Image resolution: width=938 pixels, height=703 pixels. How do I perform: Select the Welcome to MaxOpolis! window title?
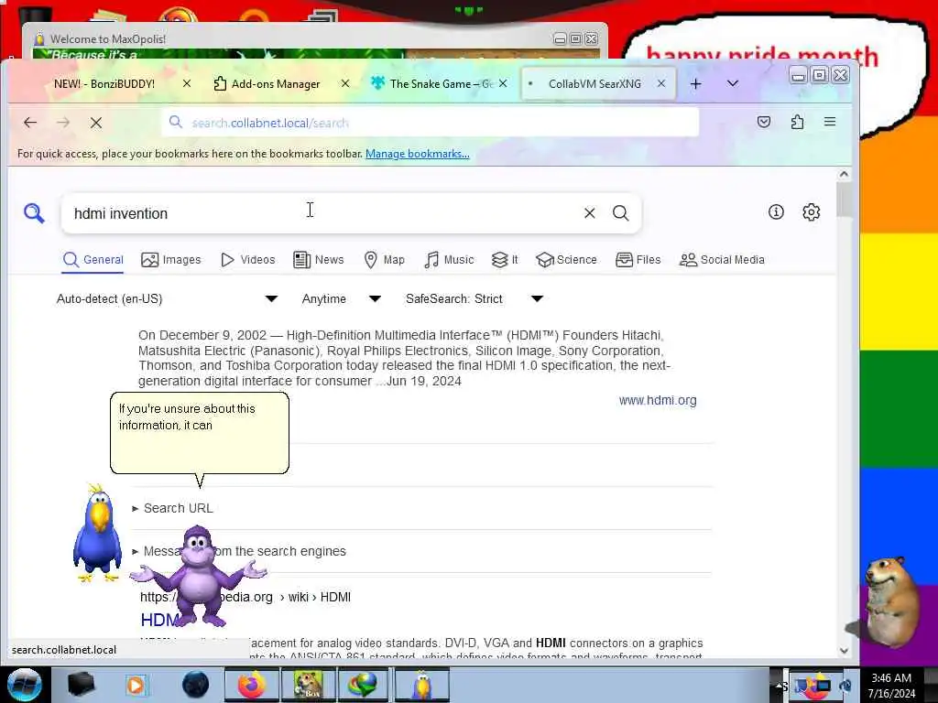click(108, 39)
